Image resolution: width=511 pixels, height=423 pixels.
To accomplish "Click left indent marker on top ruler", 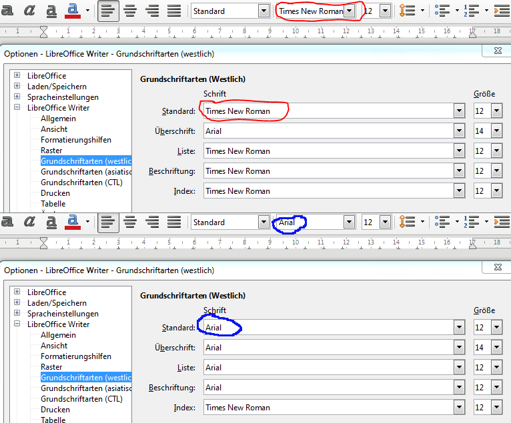I will pos(43,32).
